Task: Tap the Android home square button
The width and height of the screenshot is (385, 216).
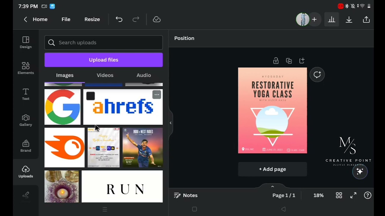Action: tap(194, 209)
